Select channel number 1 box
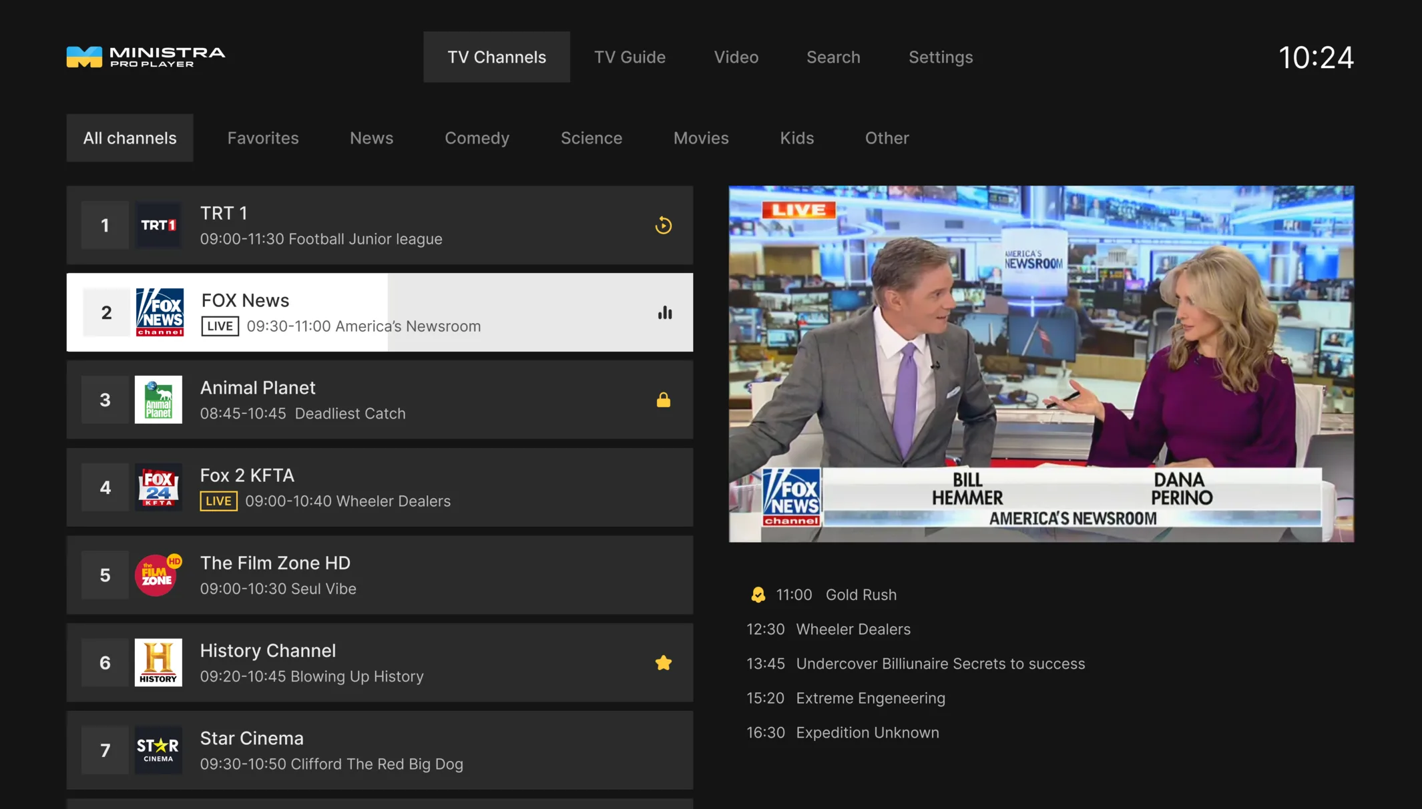The width and height of the screenshot is (1422, 809). pos(105,225)
